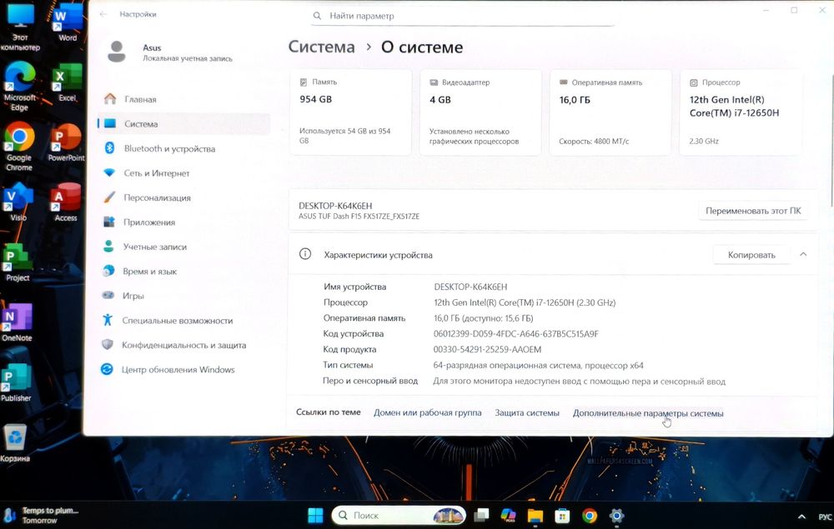The image size is (834, 529).
Task: Click device code value 06012399-D059-4FDC-A646-637B5C515A9F
Action: pos(516,334)
